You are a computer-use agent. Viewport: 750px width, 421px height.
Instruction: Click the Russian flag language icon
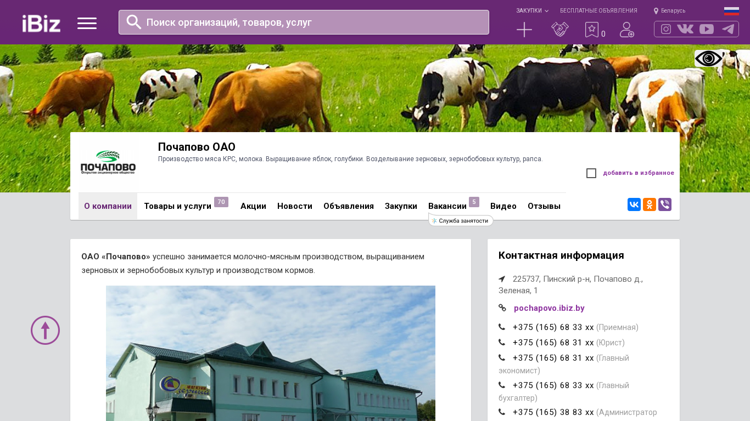point(731,11)
